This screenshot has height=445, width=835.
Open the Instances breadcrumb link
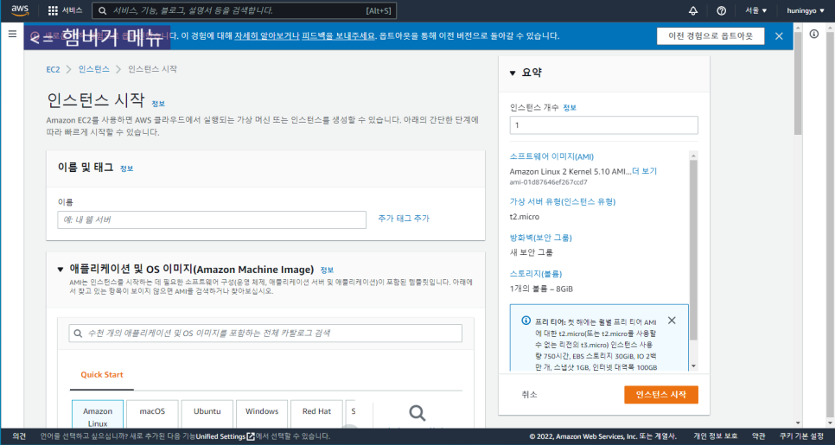click(x=93, y=69)
